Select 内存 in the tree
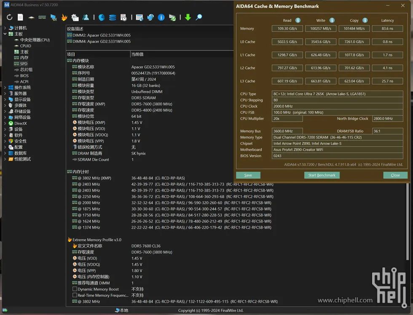The height and width of the screenshot is (315, 413). 24,58
